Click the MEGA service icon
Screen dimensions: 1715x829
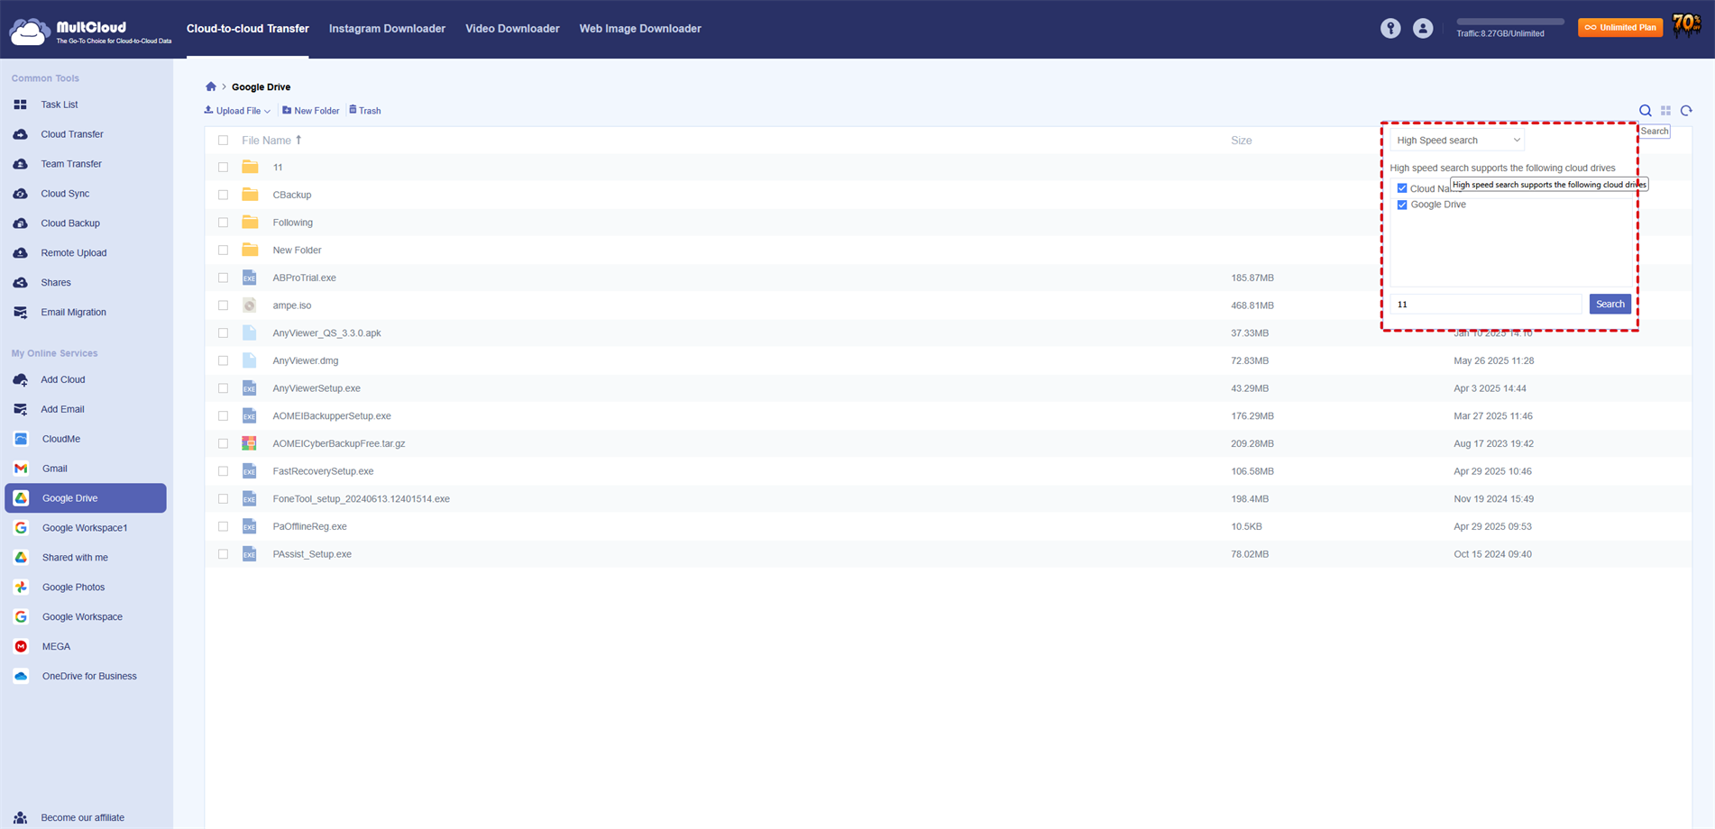point(21,647)
